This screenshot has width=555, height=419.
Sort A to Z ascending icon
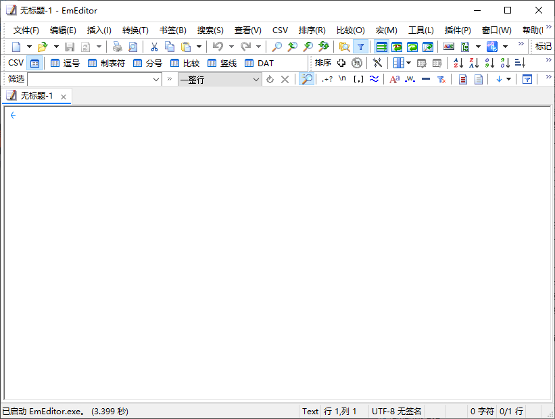[458, 63]
